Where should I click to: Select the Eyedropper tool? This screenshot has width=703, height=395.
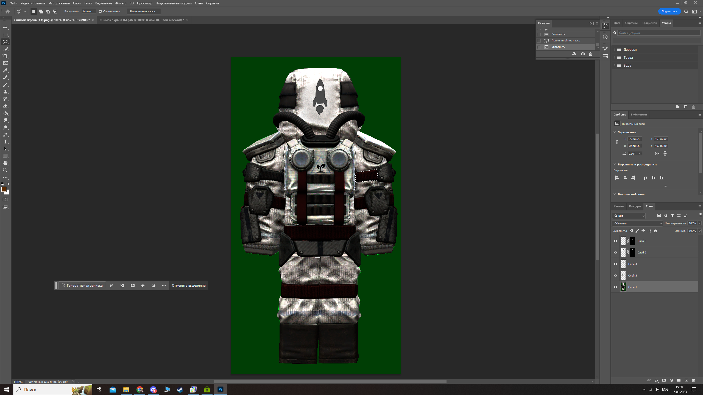[x=5, y=70]
